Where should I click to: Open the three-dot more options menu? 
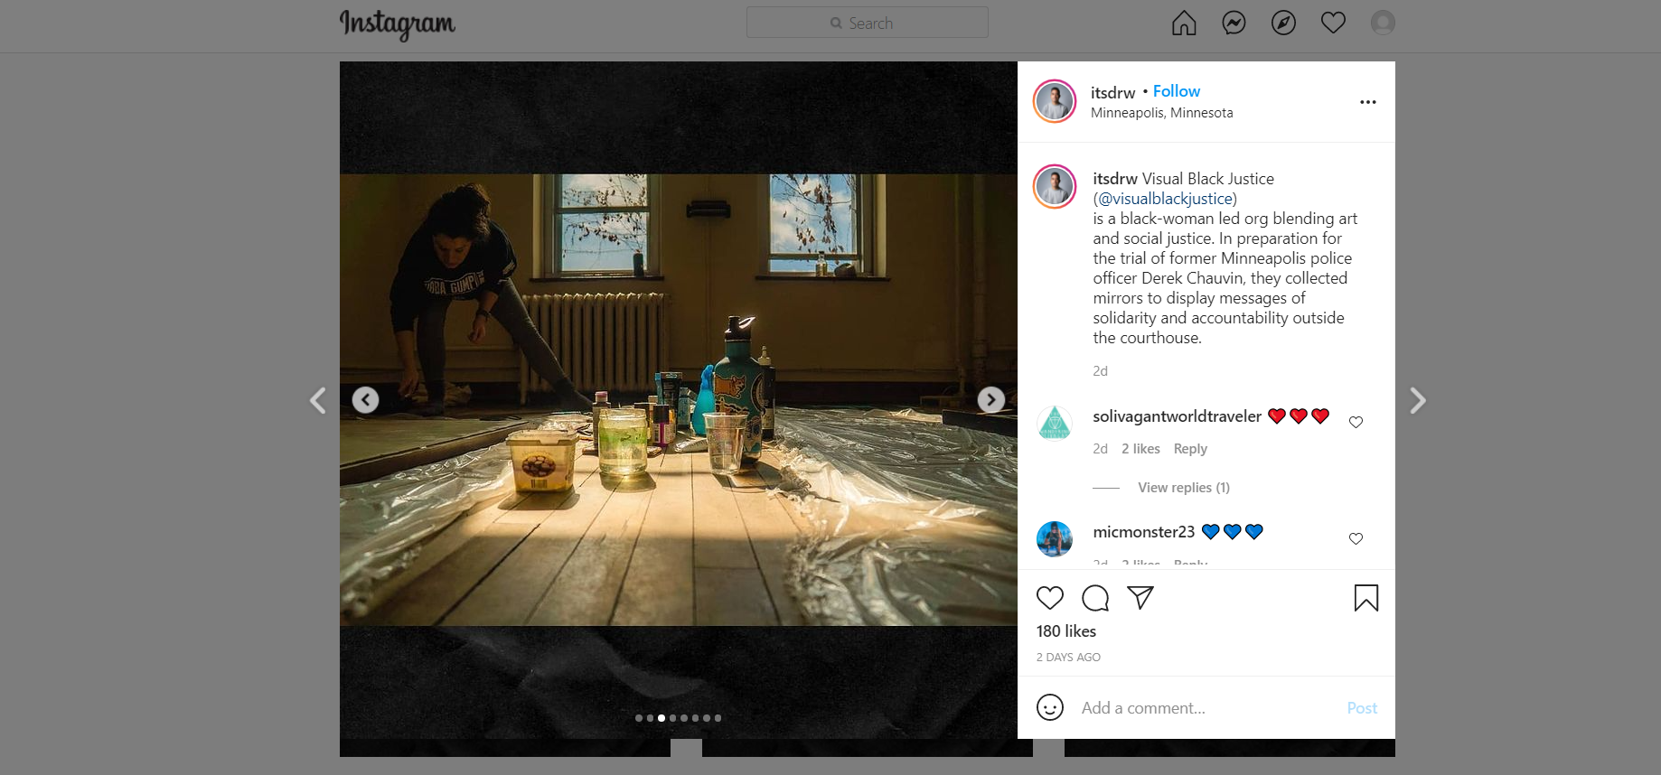coord(1367,102)
